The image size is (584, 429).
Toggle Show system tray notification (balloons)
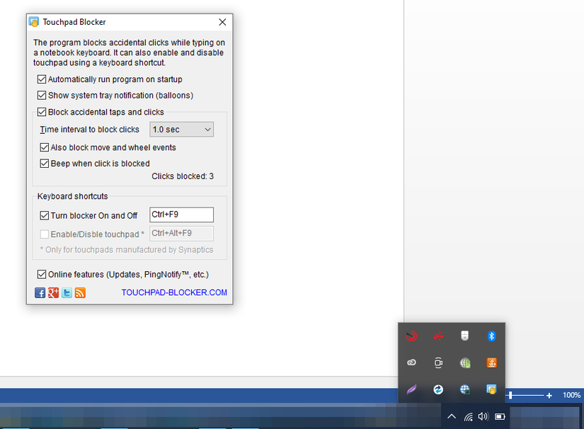(42, 95)
